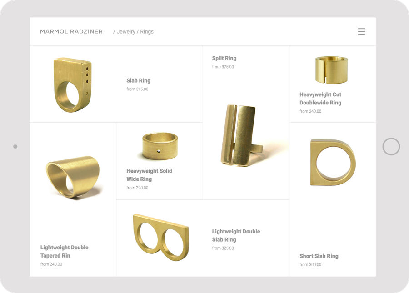View the Short Slab Ring photo
The image size is (409, 293).
coord(333,163)
